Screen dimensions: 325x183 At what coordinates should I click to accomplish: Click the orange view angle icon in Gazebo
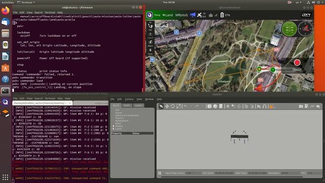pos(271,107)
